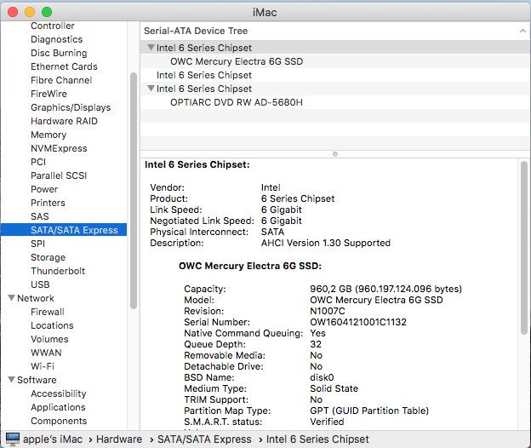Image resolution: width=531 pixels, height=448 pixels.
Task: Open Applications under Software
Action: (58, 407)
